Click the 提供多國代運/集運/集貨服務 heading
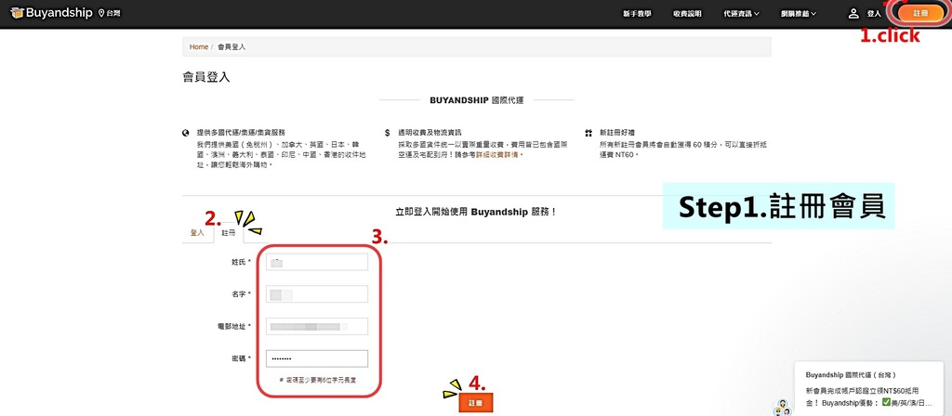Viewport: 952px width, 416px height. 241,132
